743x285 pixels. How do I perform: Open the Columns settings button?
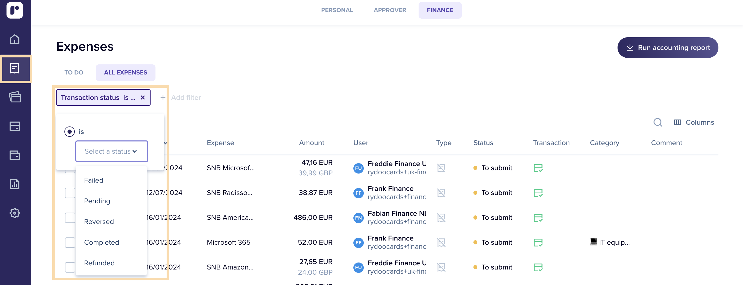coord(694,122)
